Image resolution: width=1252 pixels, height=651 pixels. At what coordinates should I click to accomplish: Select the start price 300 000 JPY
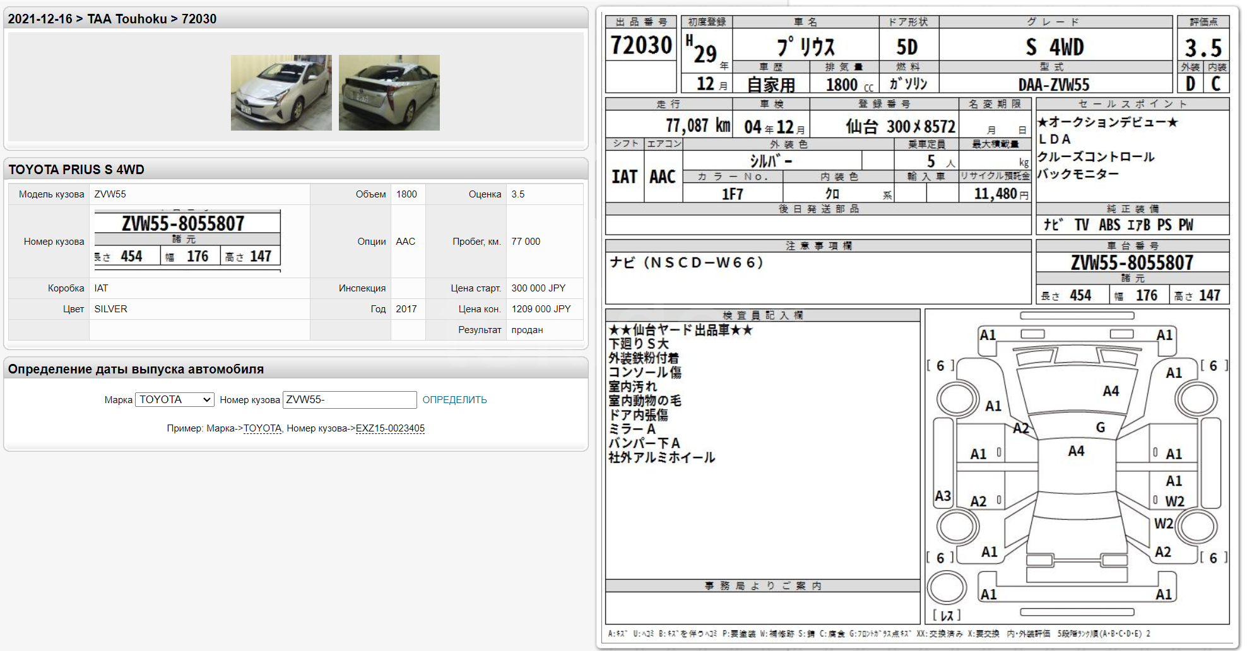click(538, 288)
